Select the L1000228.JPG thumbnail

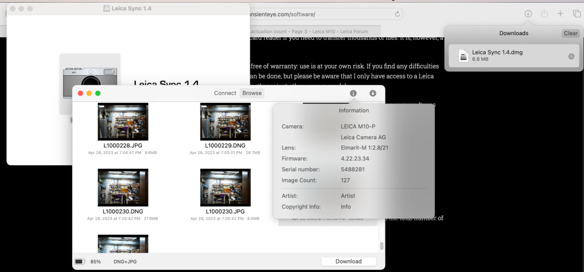tap(123, 122)
